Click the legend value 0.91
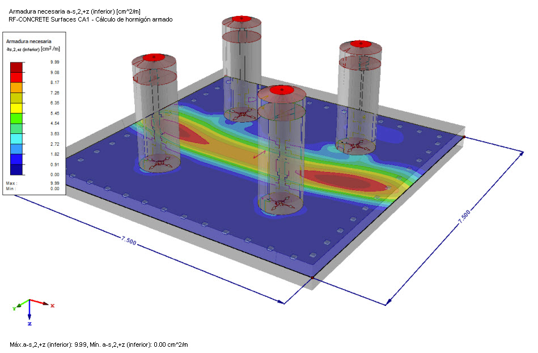This screenshot has height=353, width=538. [55, 165]
